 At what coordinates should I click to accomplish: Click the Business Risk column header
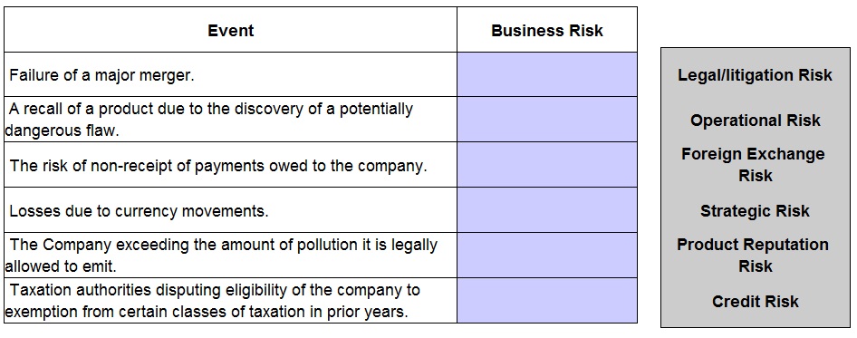(x=547, y=30)
